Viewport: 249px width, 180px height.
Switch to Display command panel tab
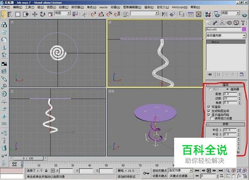point(236,23)
